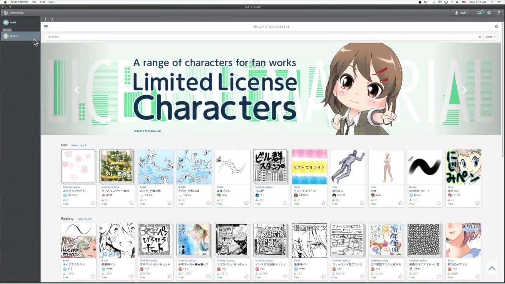
Task: Open the hamburger menu in Clip Studio Assets
Action: tap(46, 27)
